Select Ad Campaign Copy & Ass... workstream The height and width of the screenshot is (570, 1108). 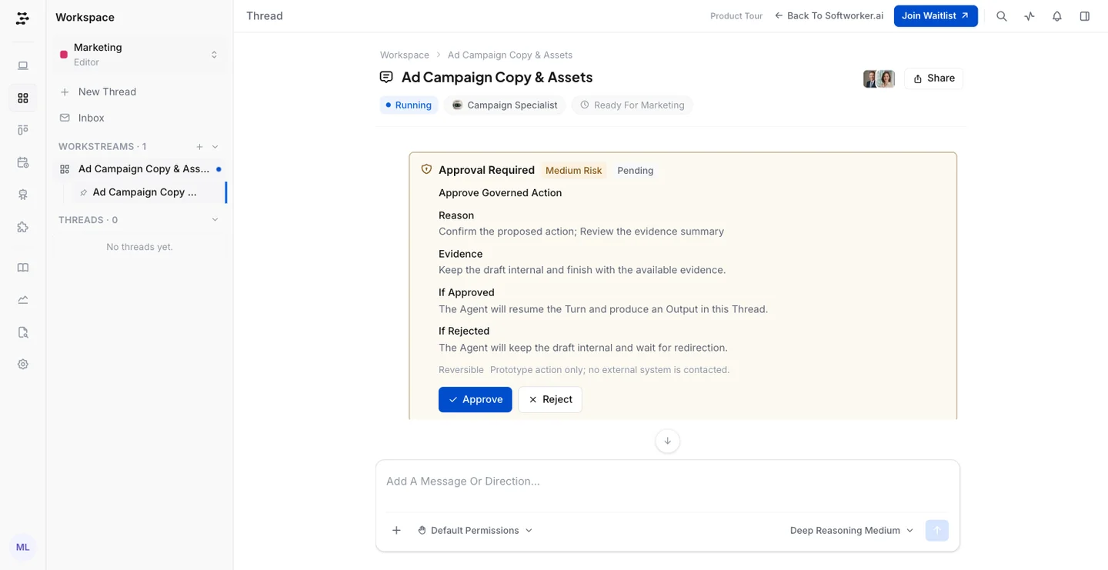click(139, 169)
